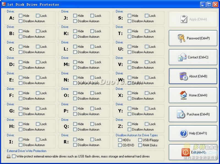Check Lock for drive Z:
220x164 pixels.
click(x=147, y=124)
